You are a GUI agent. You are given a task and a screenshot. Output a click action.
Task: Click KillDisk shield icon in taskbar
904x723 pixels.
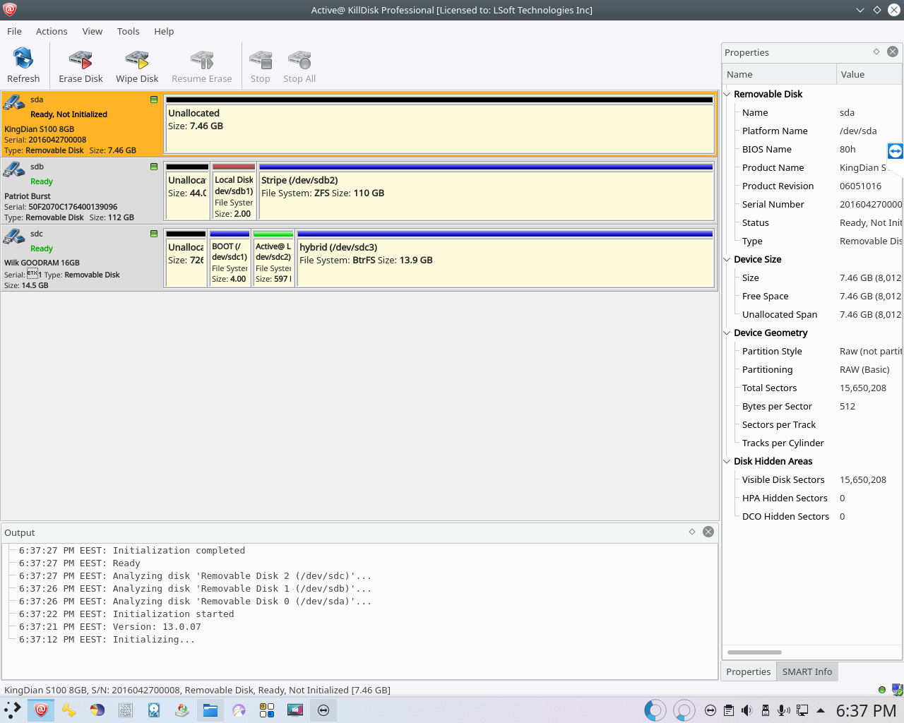41,710
